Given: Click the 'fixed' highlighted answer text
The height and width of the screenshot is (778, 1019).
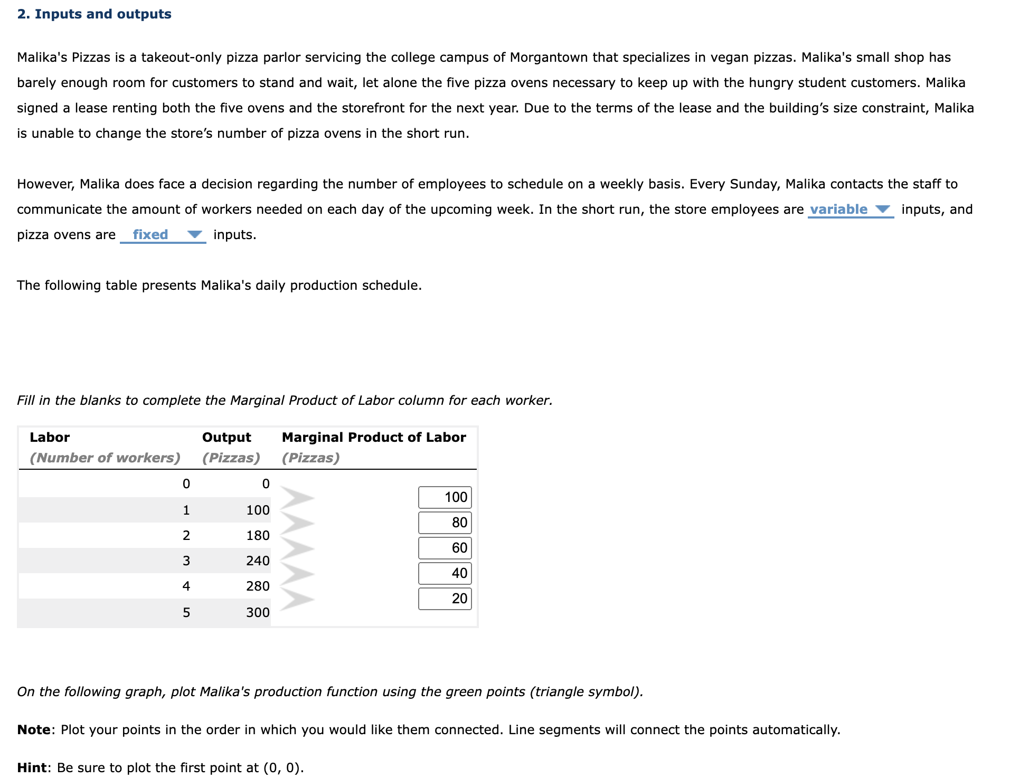Looking at the screenshot, I should click(150, 234).
